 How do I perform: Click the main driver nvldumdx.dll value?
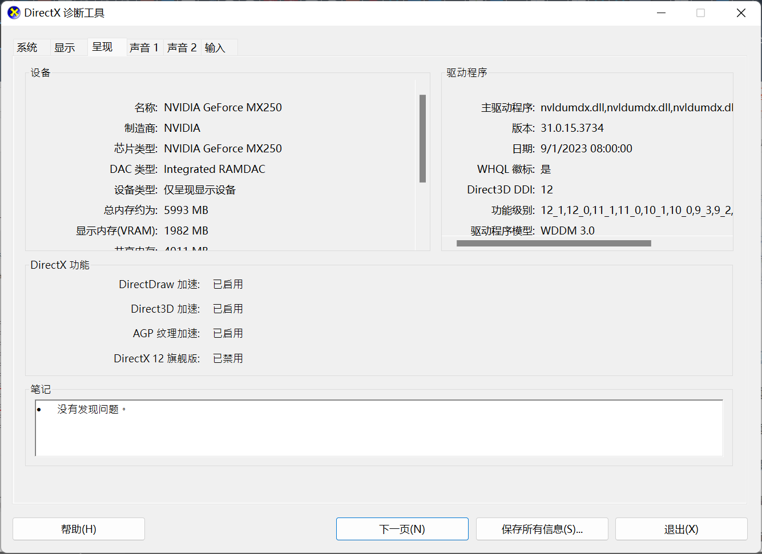pyautogui.click(x=637, y=107)
